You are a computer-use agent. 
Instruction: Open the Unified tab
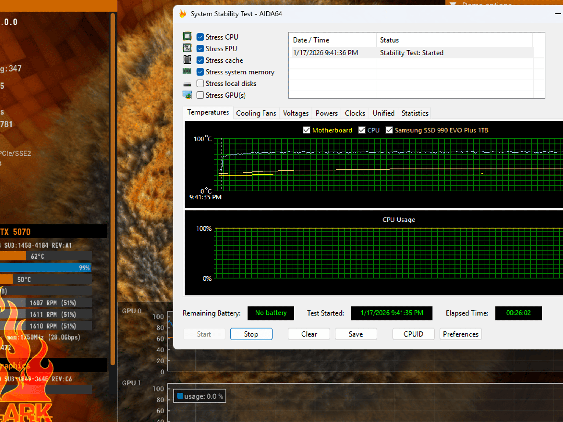pos(383,113)
